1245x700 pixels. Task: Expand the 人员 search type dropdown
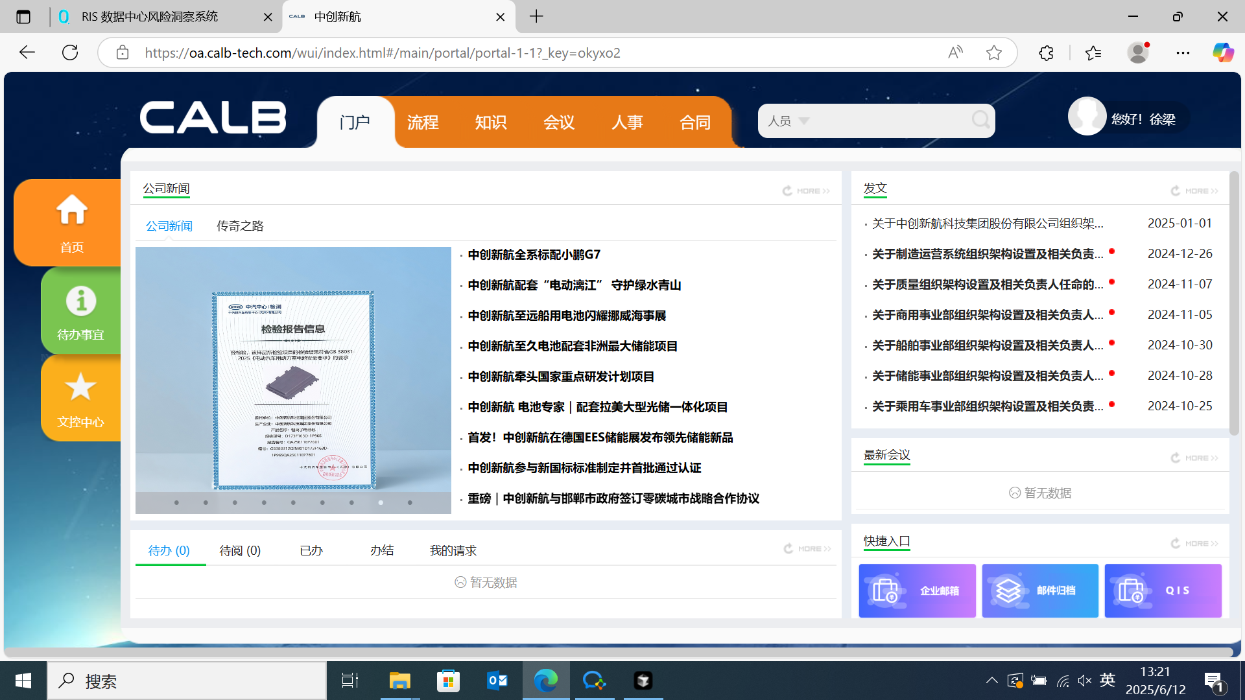(804, 121)
